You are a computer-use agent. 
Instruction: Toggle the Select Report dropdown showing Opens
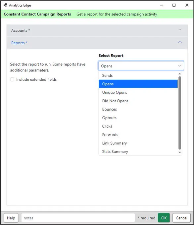point(141,66)
